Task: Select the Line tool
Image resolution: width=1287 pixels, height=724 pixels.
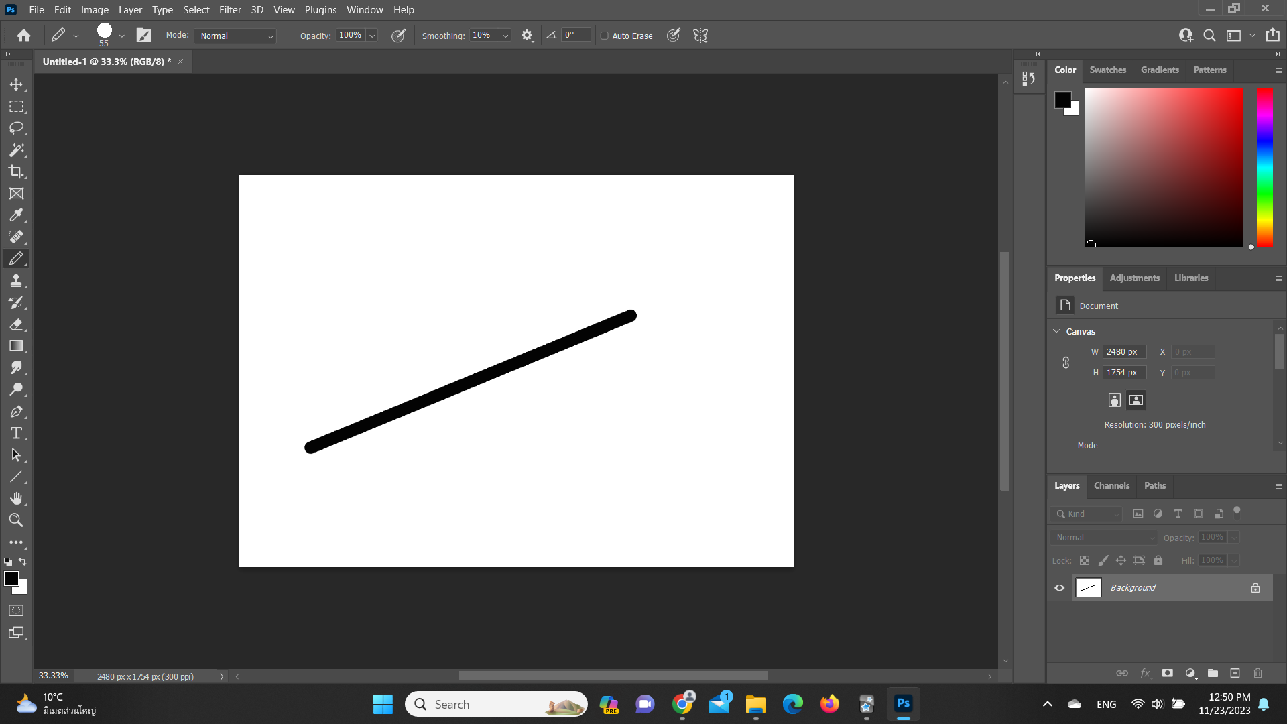Action: [x=16, y=477]
